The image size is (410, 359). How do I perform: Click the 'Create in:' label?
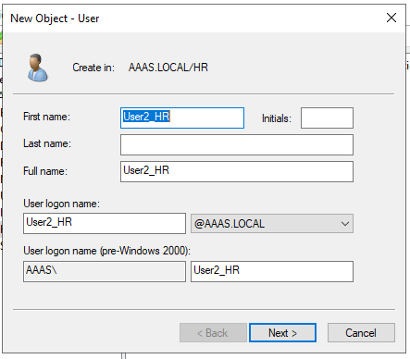tap(93, 68)
